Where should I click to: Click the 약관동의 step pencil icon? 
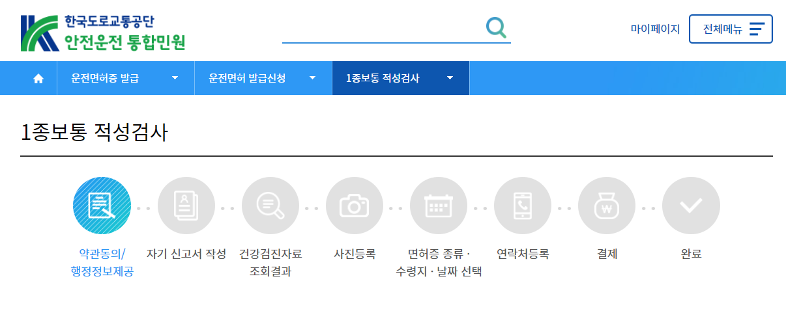[x=102, y=206]
